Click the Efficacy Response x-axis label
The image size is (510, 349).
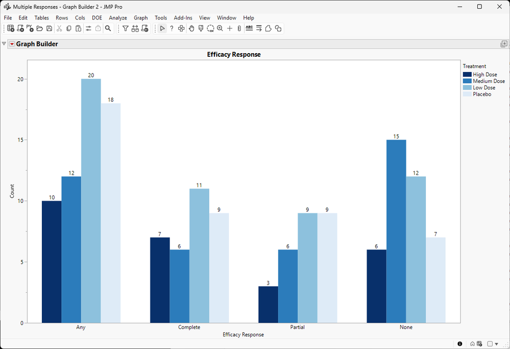pos(244,334)
